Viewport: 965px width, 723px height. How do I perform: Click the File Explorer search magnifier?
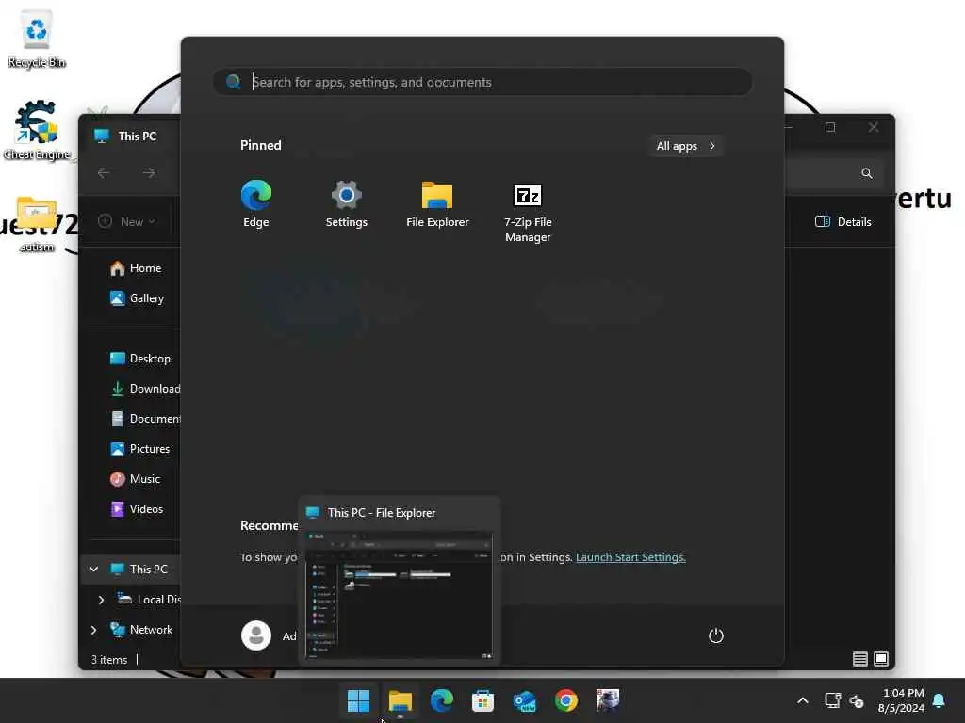coord(867,173)
